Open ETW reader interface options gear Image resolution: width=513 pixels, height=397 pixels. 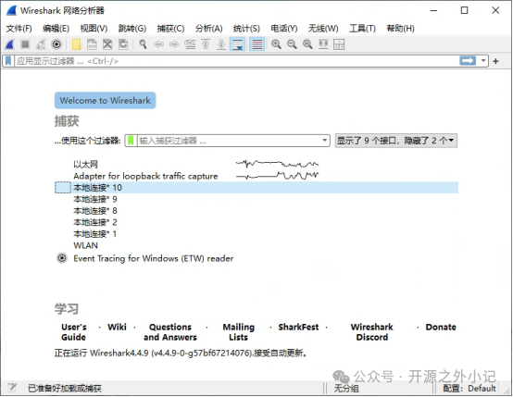pos(62,258)
